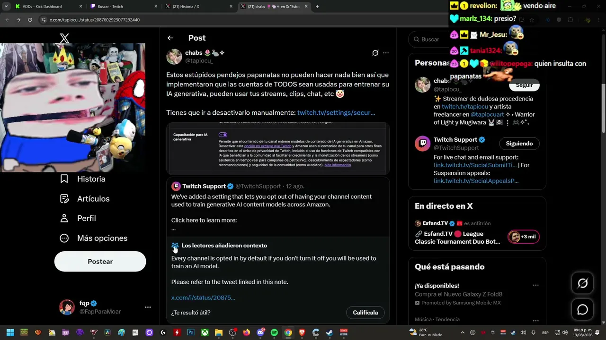The height and width of the screenshot is (340, 606).
Task: Close the Buscar - Twitch tab
Action: click(156, 7)
